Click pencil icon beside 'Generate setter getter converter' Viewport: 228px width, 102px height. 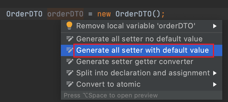70,61
